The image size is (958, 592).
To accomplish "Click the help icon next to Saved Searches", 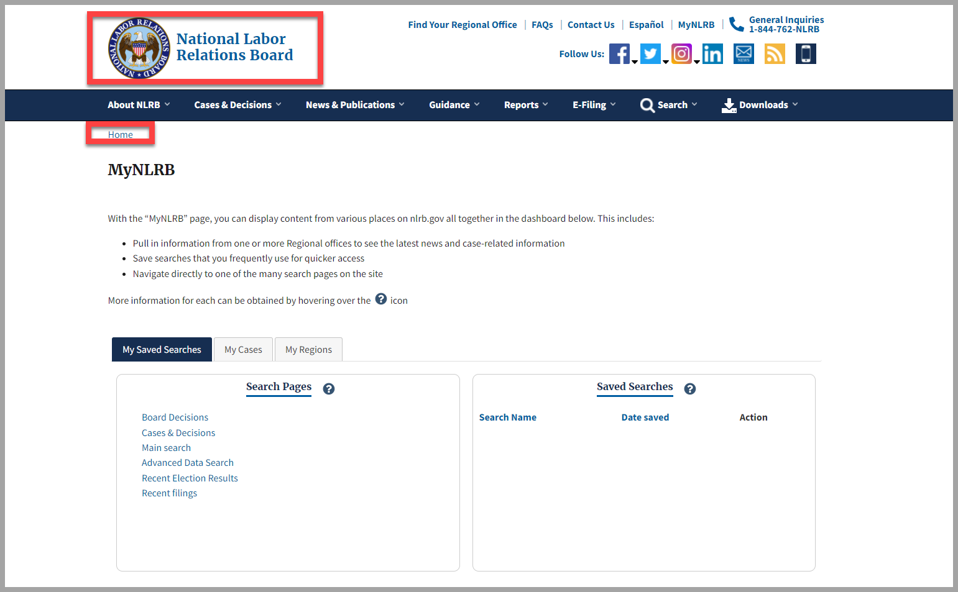I will coord(690,389).
